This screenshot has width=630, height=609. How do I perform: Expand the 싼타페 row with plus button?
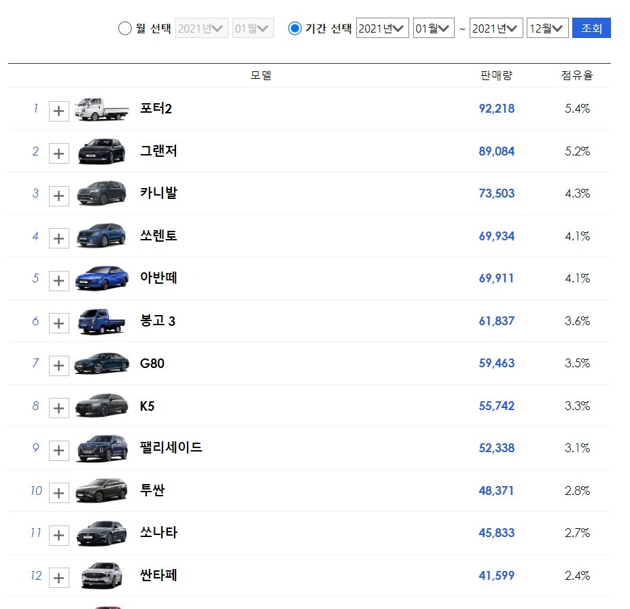pos(59,578)
